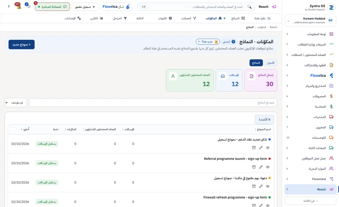
Task: Preview the Firewall refresh programme form
Action: point(268,206)
